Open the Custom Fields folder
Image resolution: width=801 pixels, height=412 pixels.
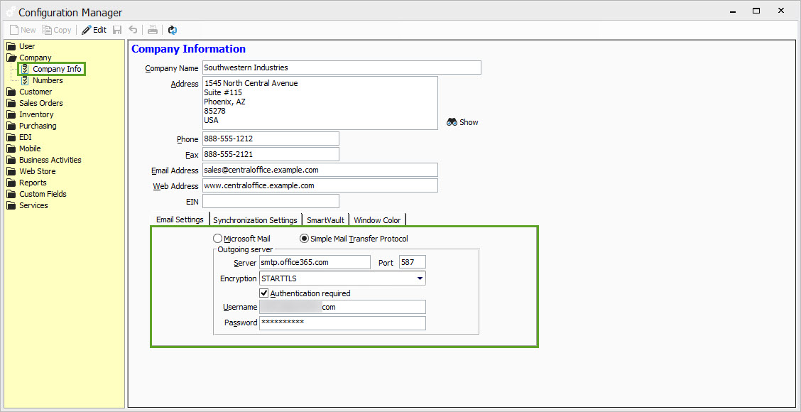pyautogui.click(x=37, y=194)
